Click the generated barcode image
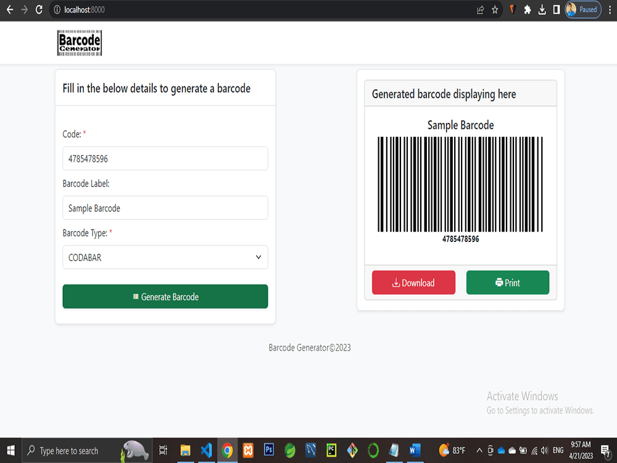The image size is (617, 463). pyautogui.click(x=460, y=184)
